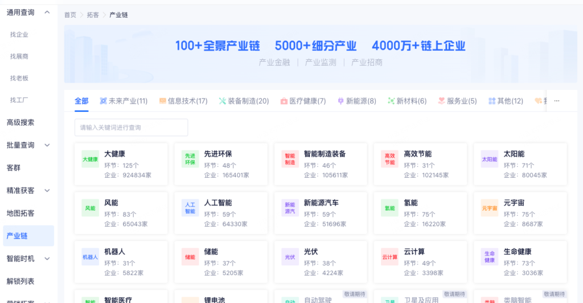
Task: Select the 新能源(8) category tab
Action: 356,101
